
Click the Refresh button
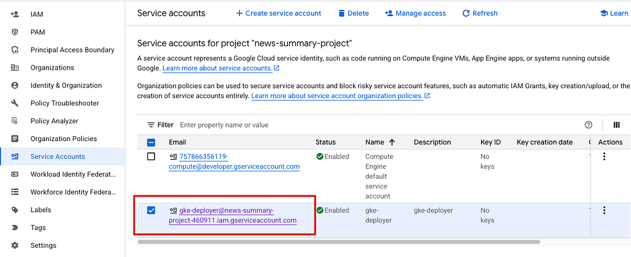pos(480,14)
